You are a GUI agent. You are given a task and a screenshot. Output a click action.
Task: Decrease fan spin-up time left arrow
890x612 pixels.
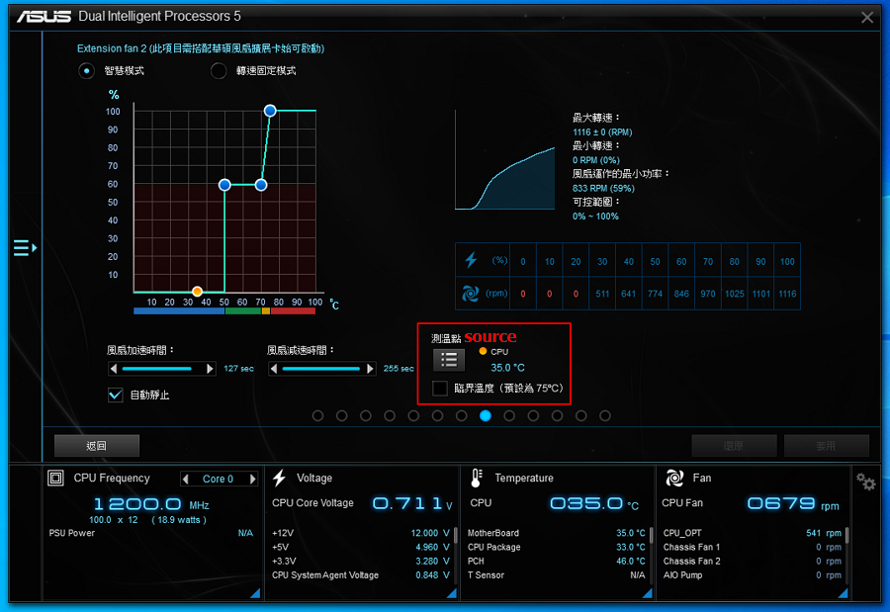coord(114,369)
